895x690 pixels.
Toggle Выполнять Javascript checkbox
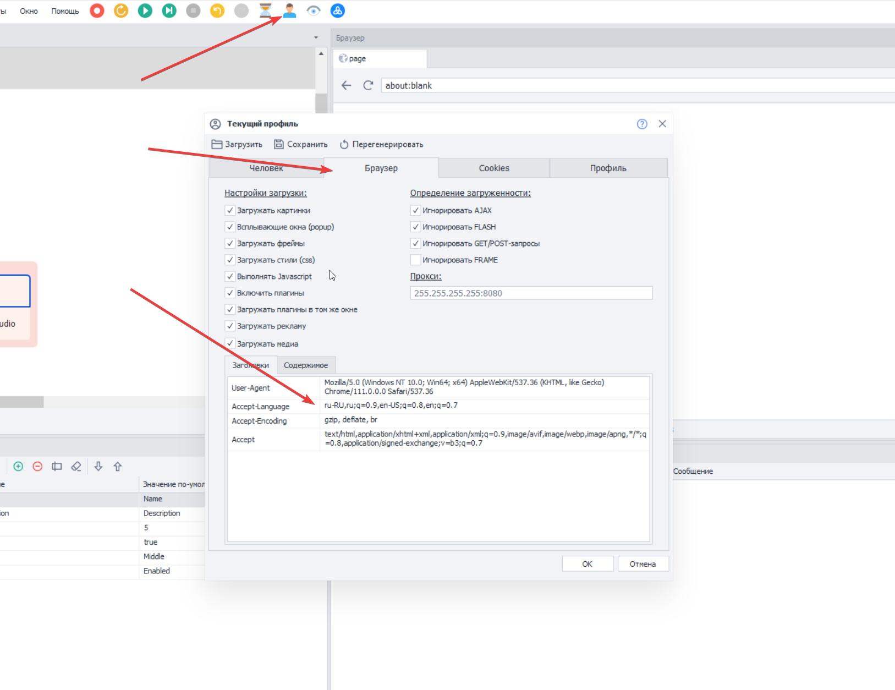point(230,276)
